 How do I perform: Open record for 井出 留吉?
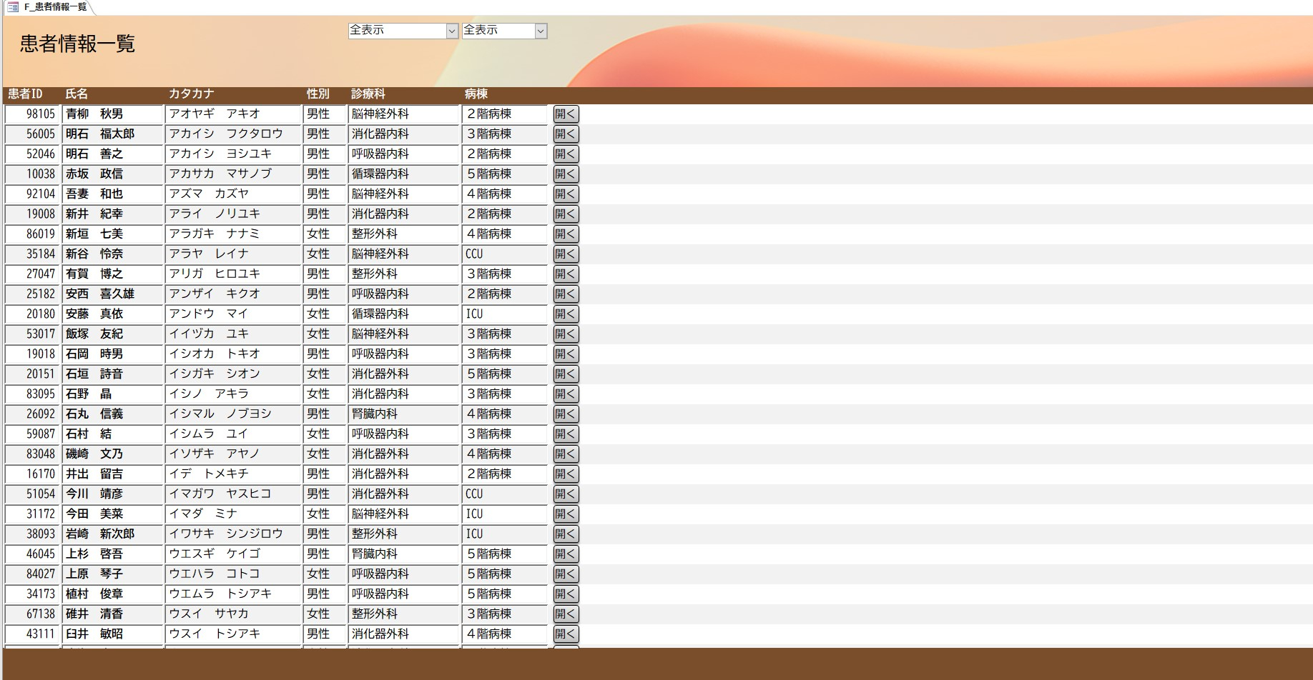(566, 474)
